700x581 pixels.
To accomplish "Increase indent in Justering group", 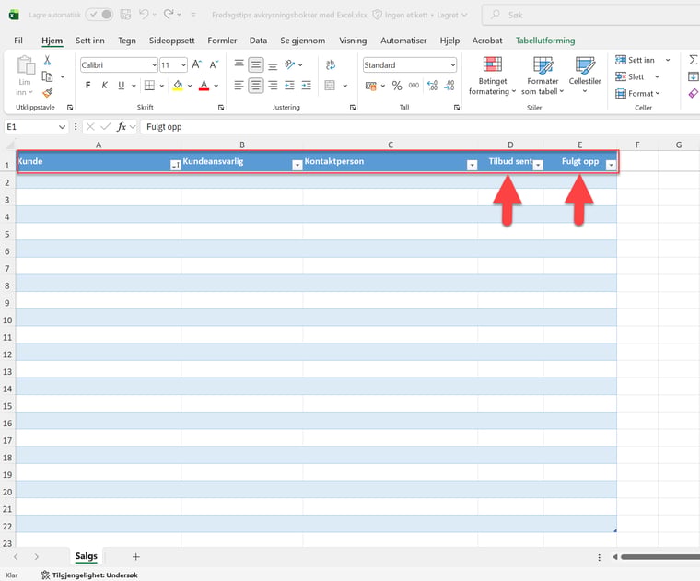I will pos(306,86).
